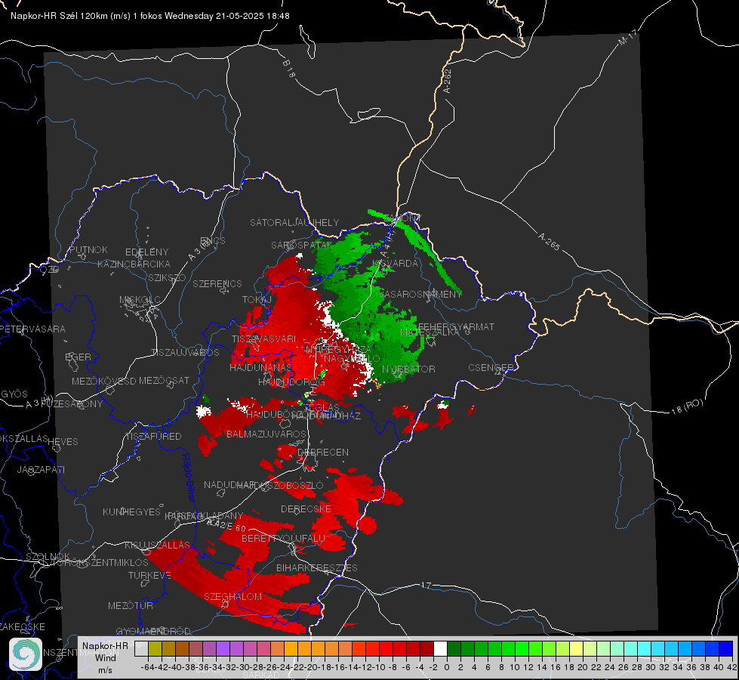The height and width of the screenshot is (680, 739).
Task: Click the SZIKSZÓ town label
Action: (x=167, y=277)
